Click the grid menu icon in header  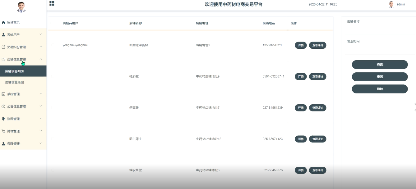52,3
